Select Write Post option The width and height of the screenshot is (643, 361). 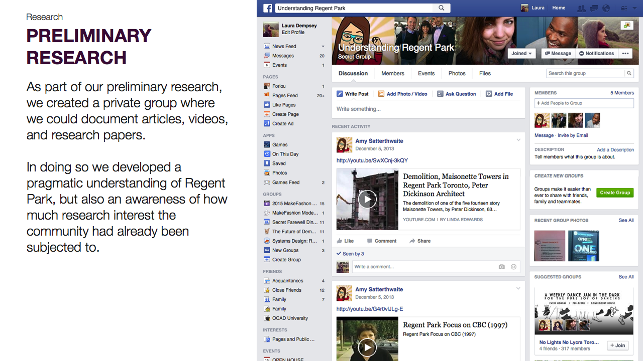coord(353,94)
